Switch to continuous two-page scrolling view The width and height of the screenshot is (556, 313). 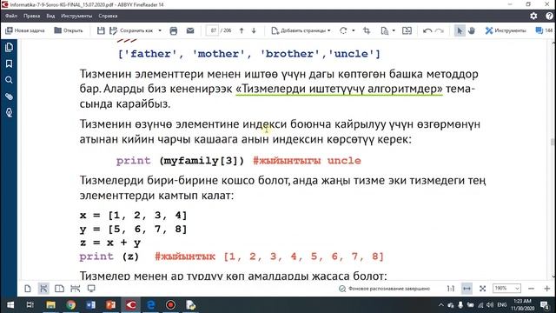pyautogui.click(x=76, y=289)
